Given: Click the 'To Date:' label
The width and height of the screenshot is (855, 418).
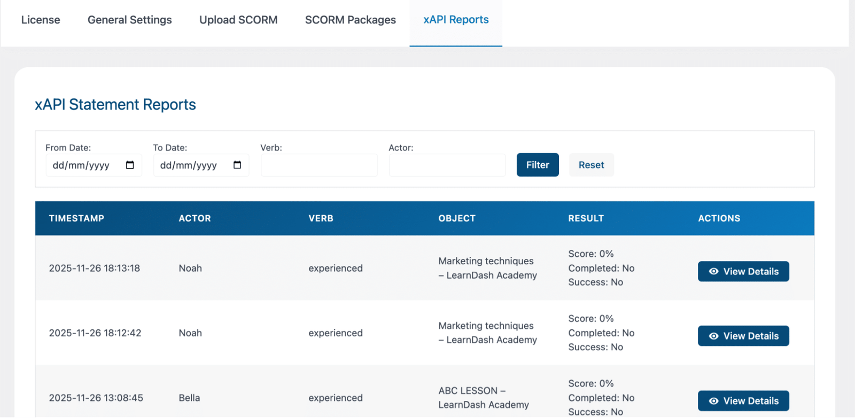Looking at the screenshot, I should (x=170, y=147).
